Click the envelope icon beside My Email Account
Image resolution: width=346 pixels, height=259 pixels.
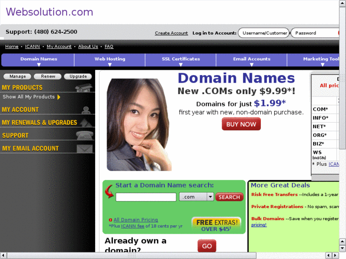pyautogui.click(x=85, y=149)
